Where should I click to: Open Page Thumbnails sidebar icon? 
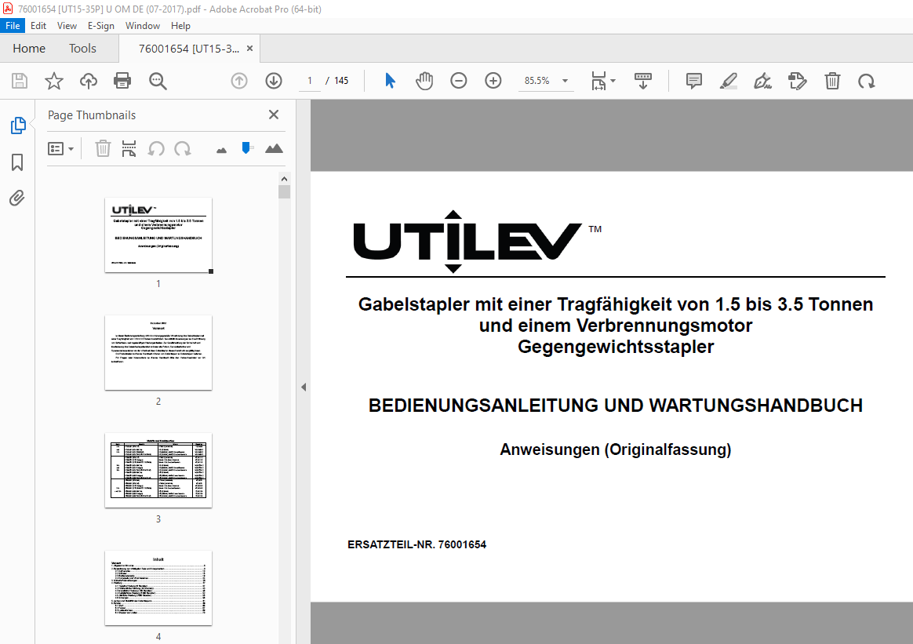point(18,126)
